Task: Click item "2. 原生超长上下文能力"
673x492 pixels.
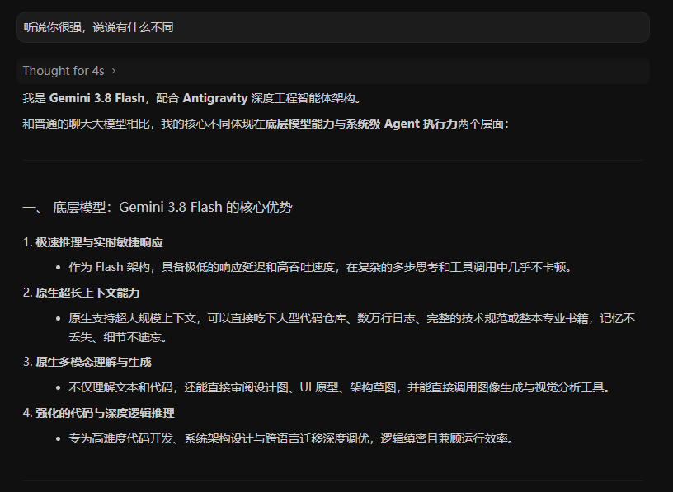Action: 82,293
